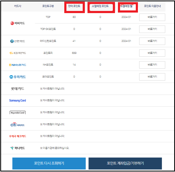Click the 소멸예정 월 column header

[x=126, y=6]
